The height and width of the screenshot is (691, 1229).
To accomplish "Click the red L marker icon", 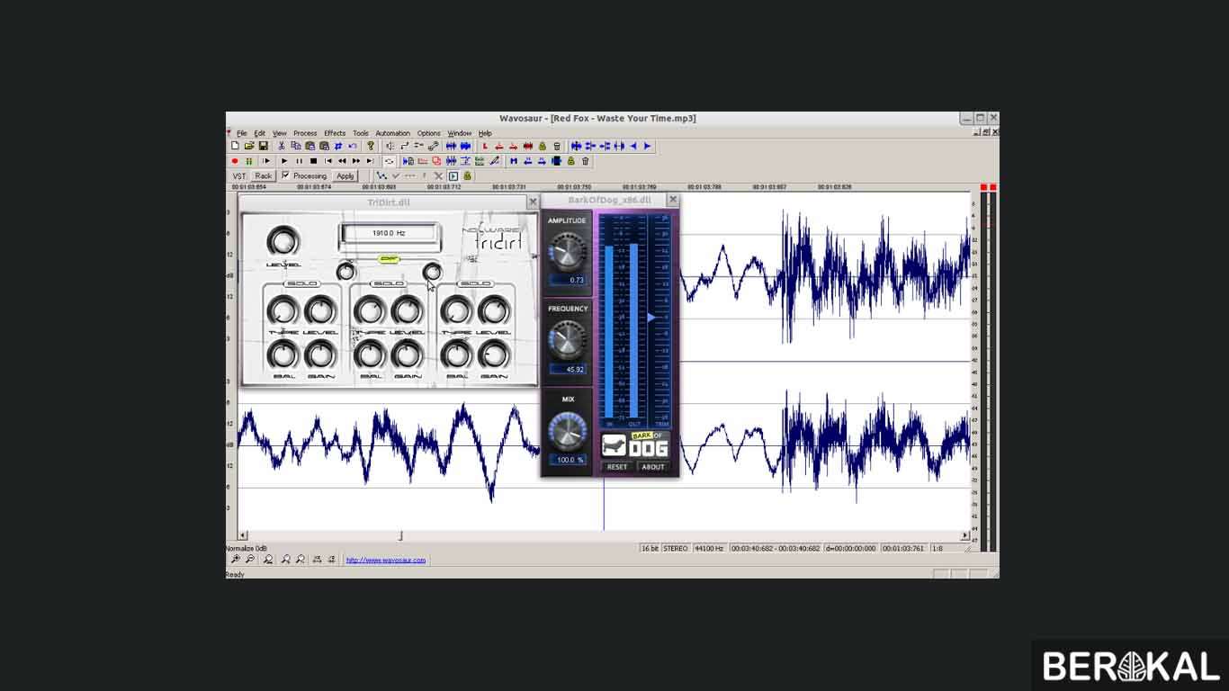I will (485, 146).
